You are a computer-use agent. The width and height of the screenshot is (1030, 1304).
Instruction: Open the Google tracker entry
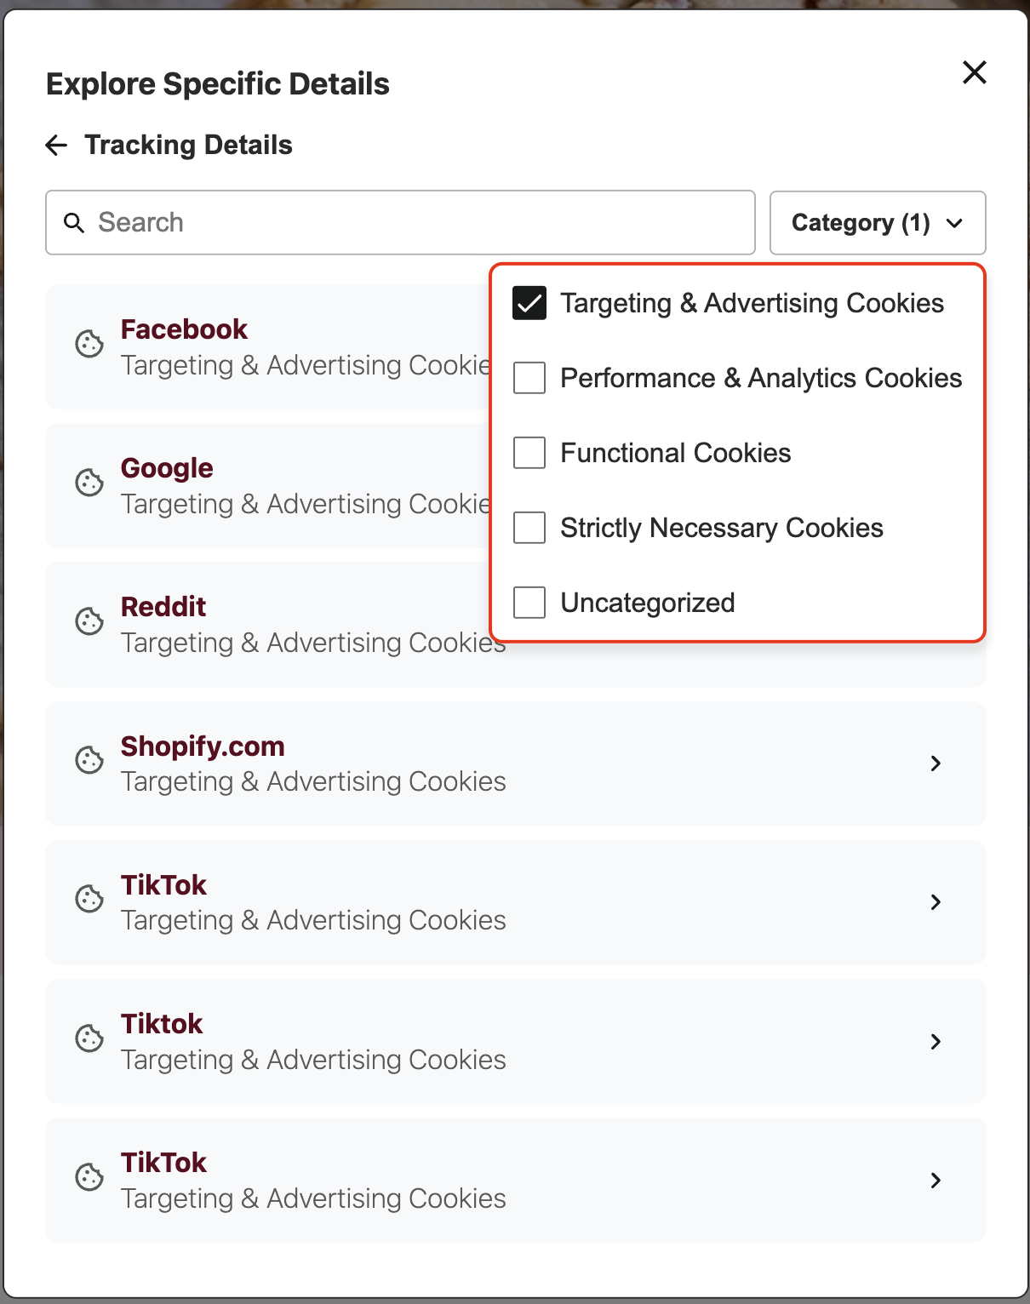[x=167, y=468]
